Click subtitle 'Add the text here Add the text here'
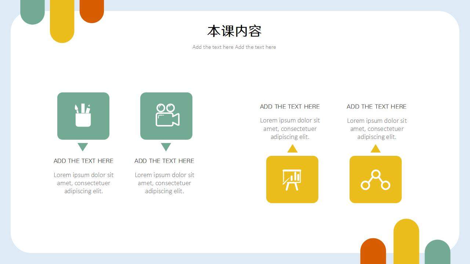This screenshot has height=264, width=470. pos(234,47)
